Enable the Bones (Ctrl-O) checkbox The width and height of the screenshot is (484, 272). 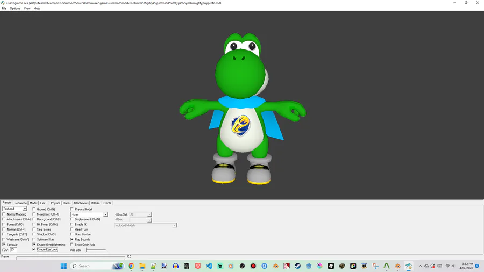[x=4, y=224]
